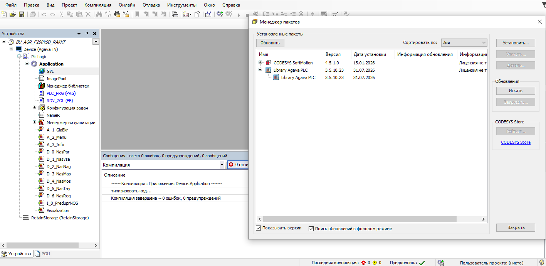Select the child Library Agava PLC row

pyautogui.click(x=371, y=77)
